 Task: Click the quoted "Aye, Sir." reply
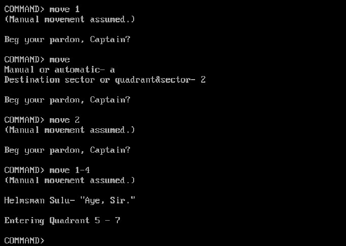pyautogui.click(x=108, y=200)
